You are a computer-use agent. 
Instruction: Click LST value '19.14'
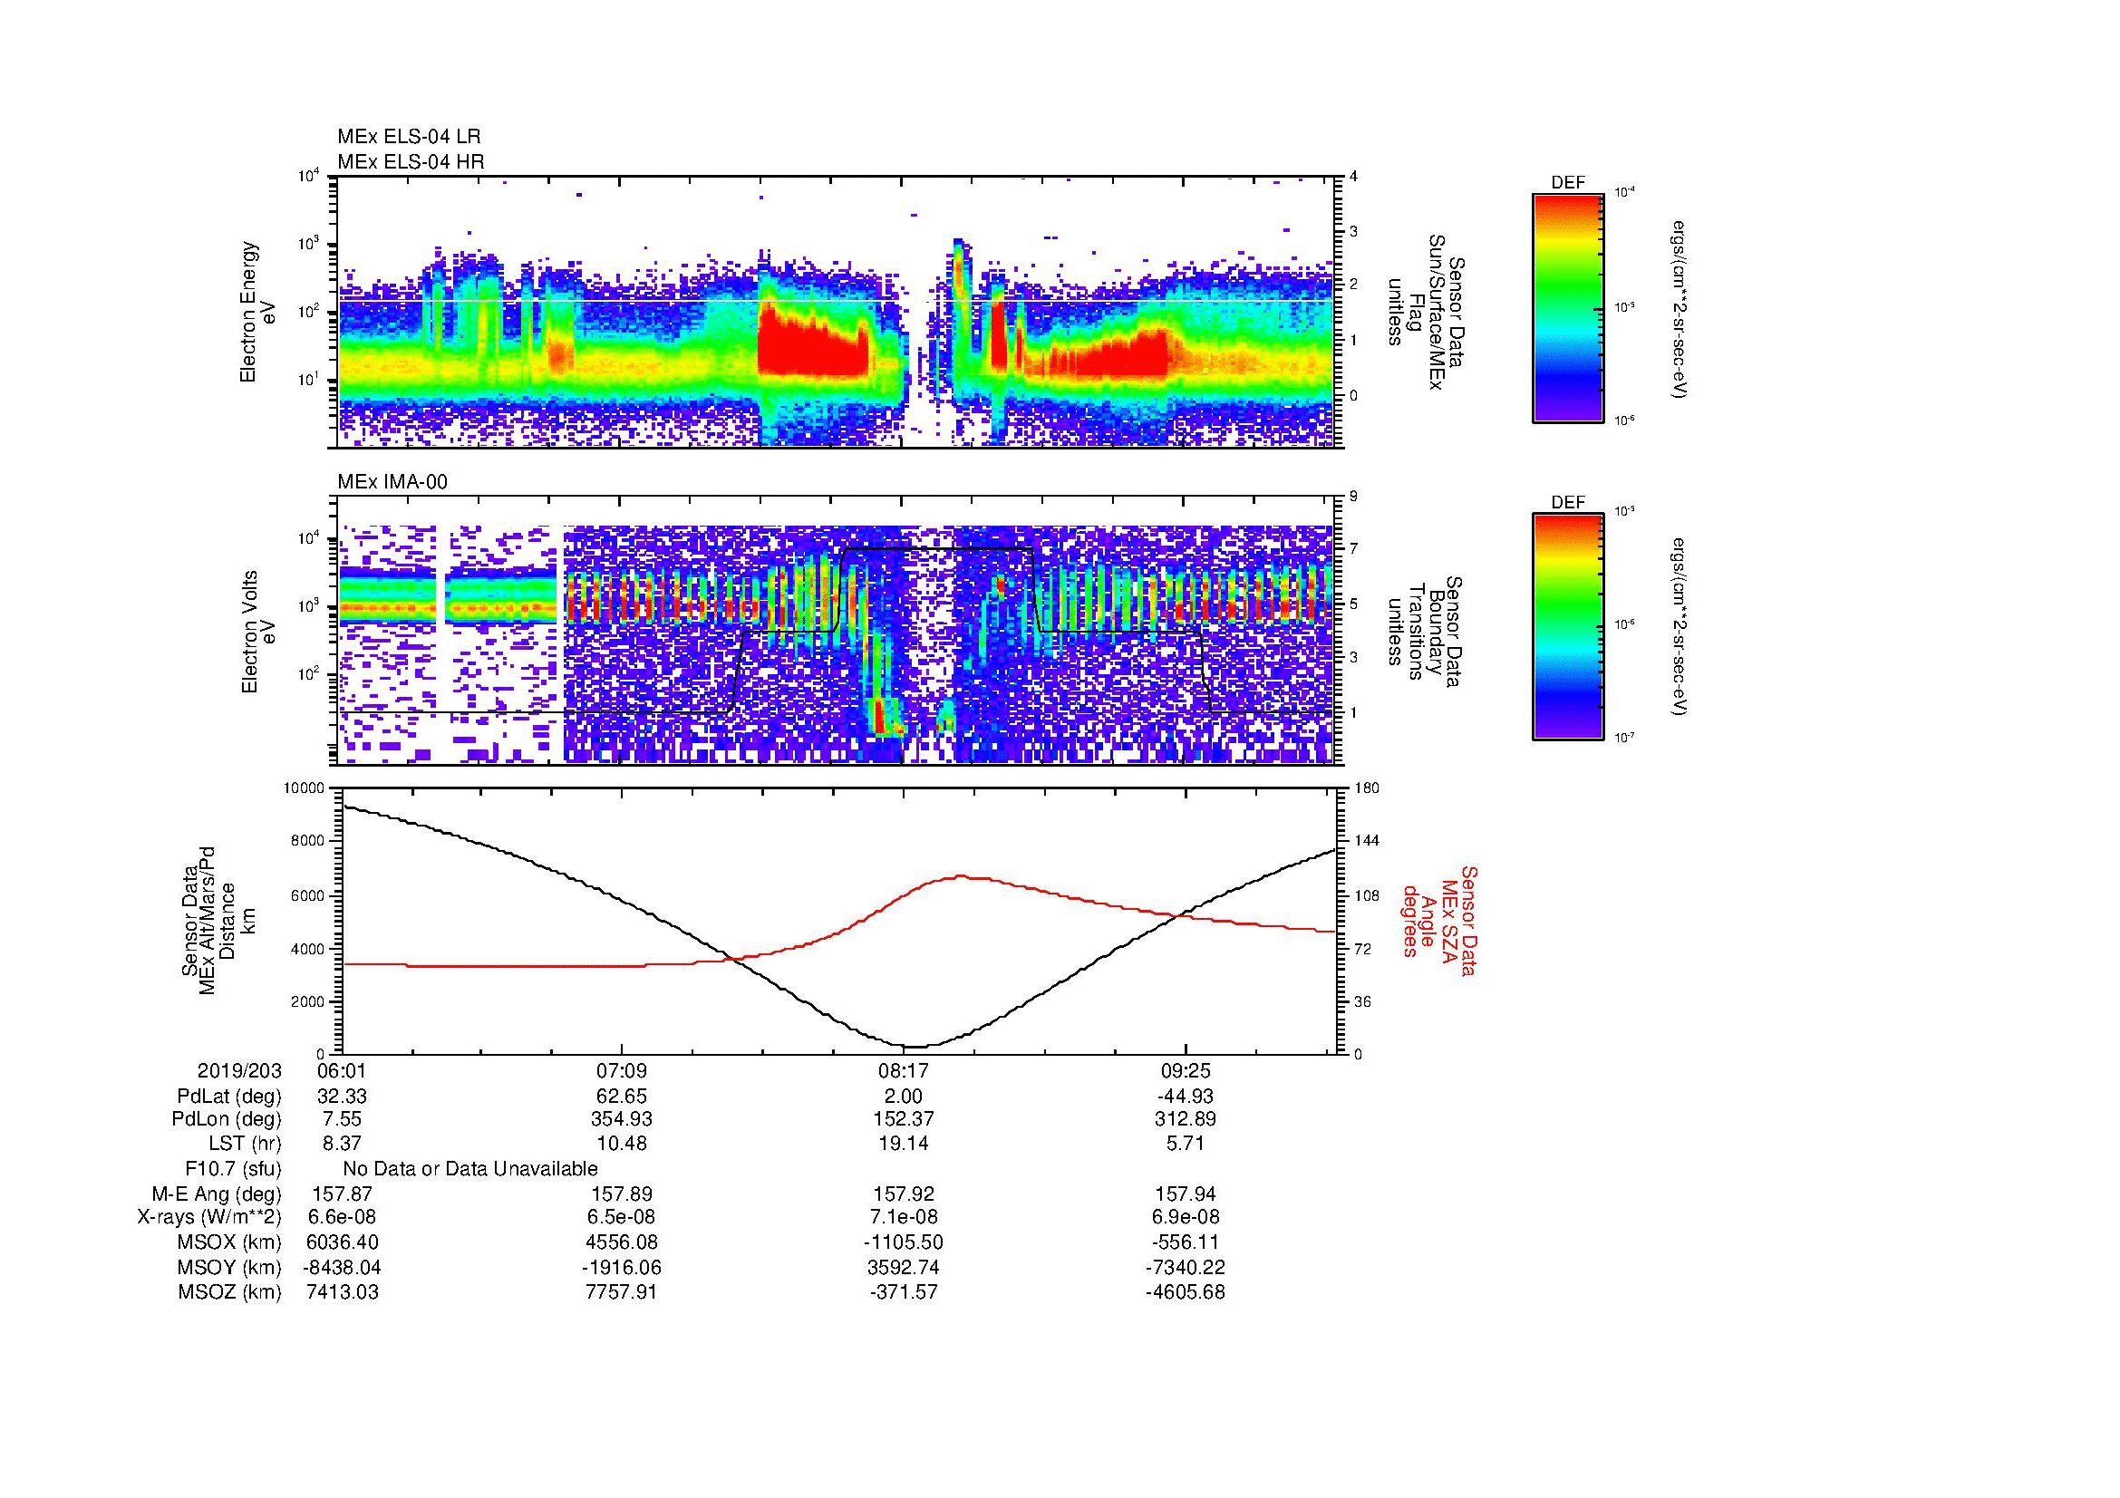click(x=903, y=1144)
